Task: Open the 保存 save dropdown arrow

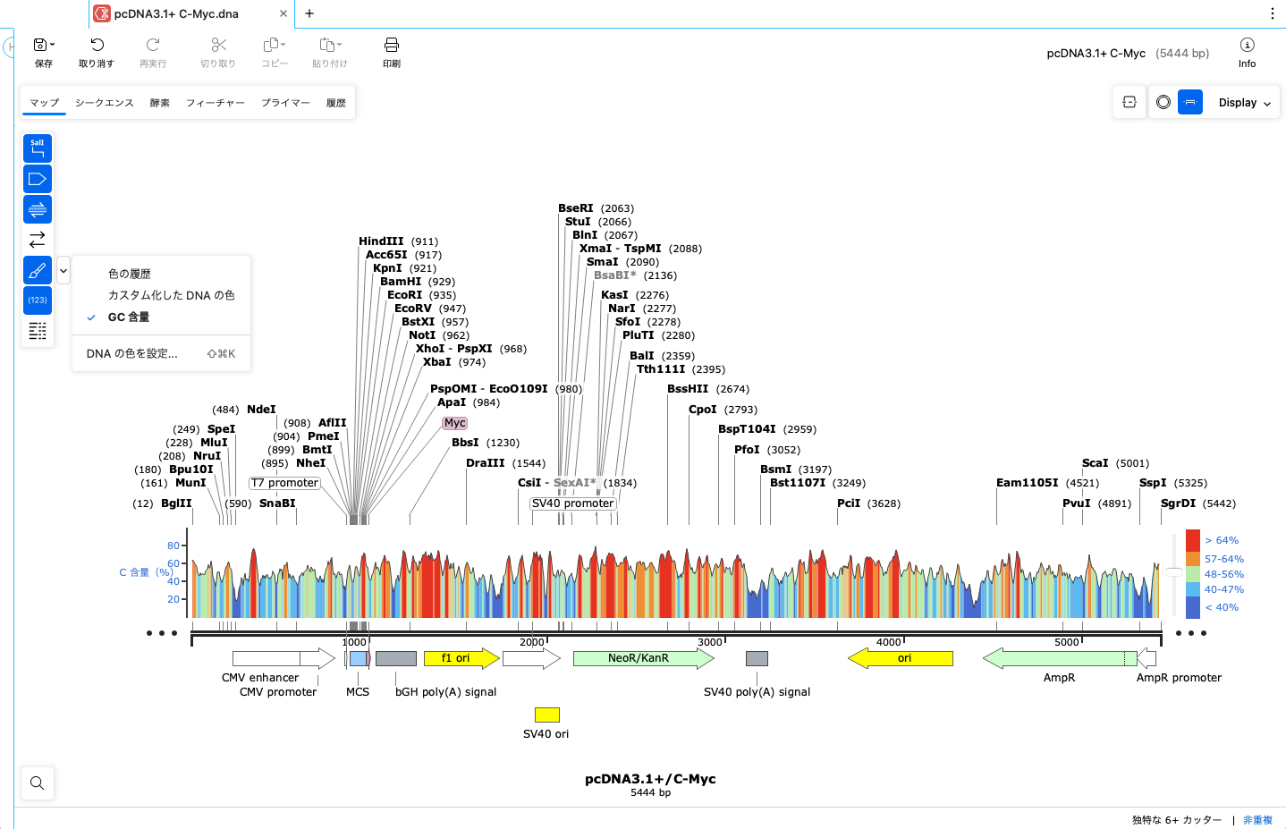Action: click(52, 43)
